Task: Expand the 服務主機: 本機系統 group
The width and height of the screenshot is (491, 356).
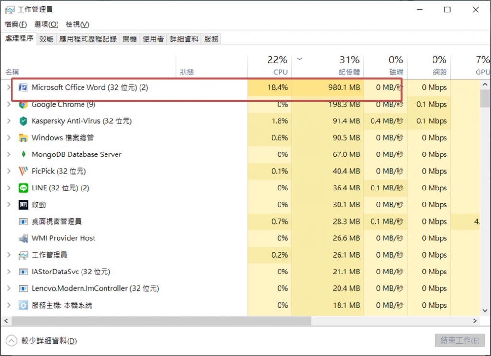Action: pyautogui.click(x=9, y=305)
